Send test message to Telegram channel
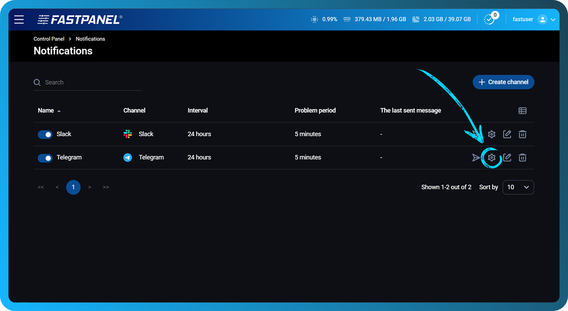 pos(476,158)
